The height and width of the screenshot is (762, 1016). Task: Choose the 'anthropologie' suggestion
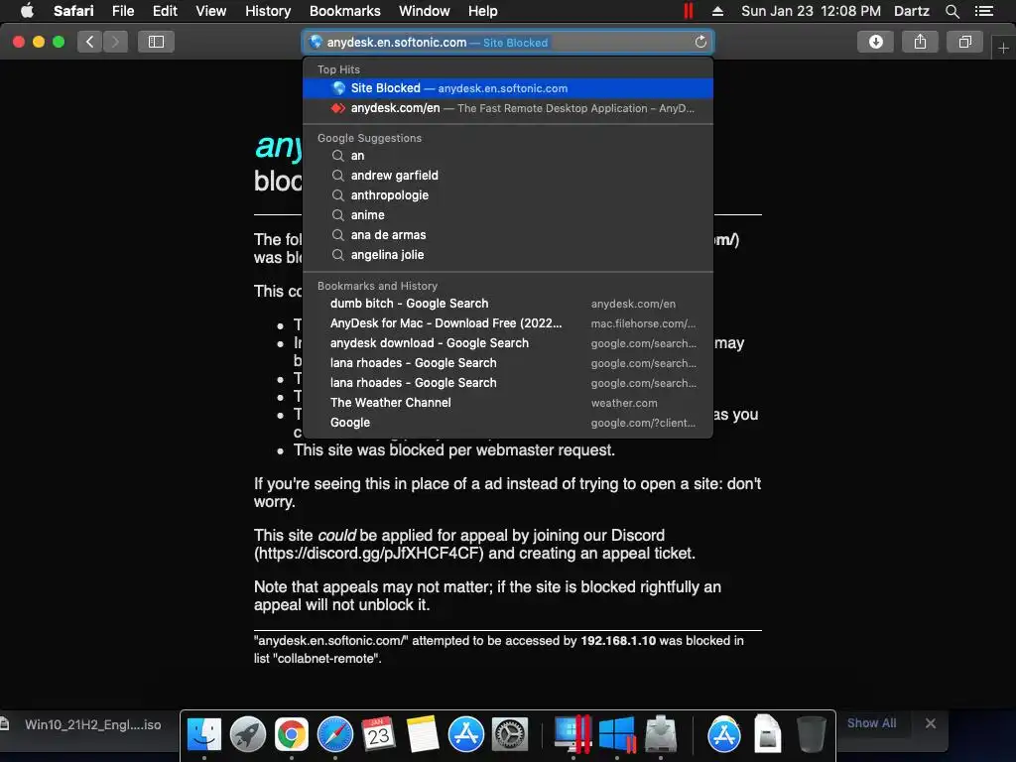[x=508, y=195]
